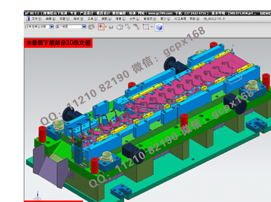Image resolution: width=271 pixels, height=202 pixels.
Task: Expand arrow next to dashed rectangle icon
Action: coord(152,27)
